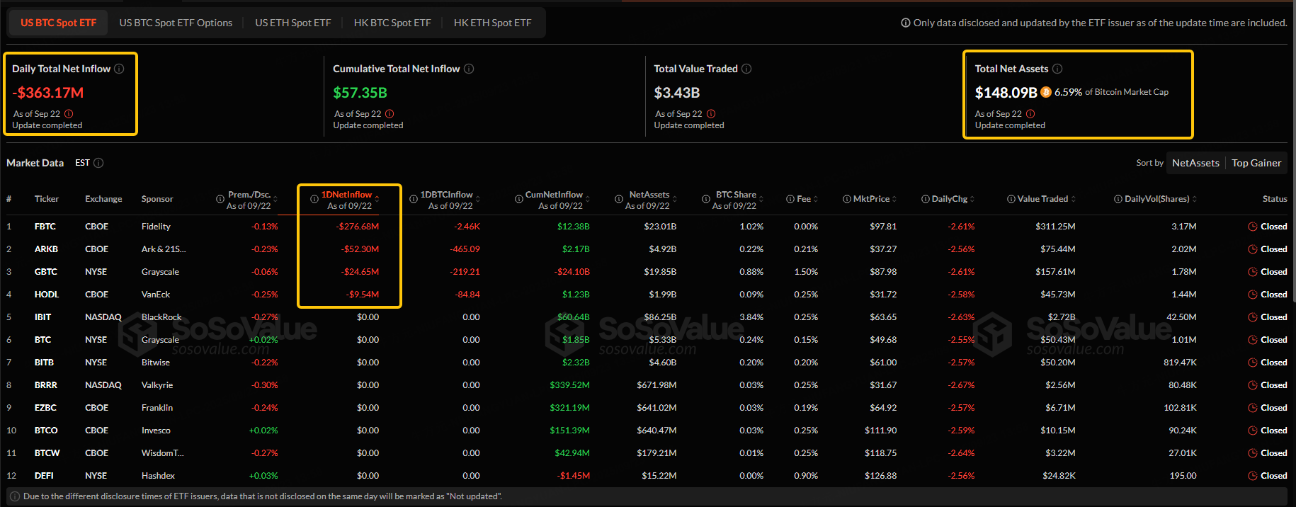Click the BlackRock sponsor cell
The height and width of the screenshot is (507, 1296).
pos(161,317)
